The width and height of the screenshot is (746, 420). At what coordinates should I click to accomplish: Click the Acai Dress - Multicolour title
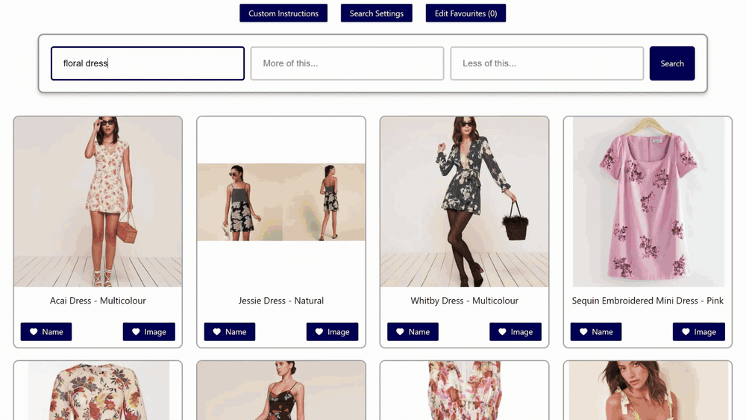[x=98, y=301]
